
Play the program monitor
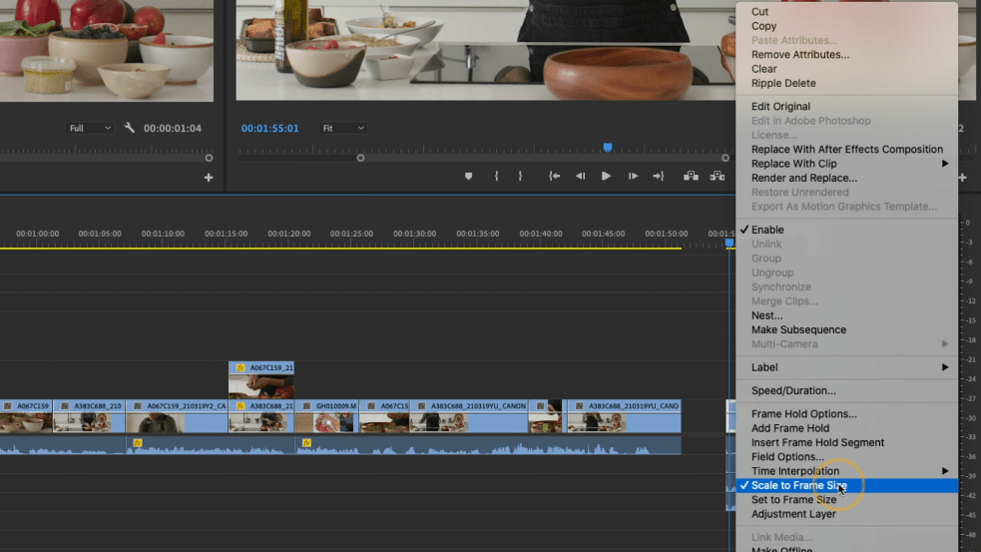[x=606, y=177]
